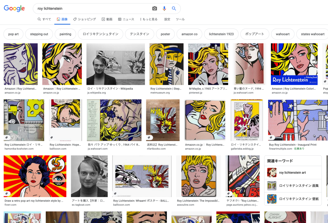Filter by the amazon co chip
328x223 pixels.
tap(189, 34)
